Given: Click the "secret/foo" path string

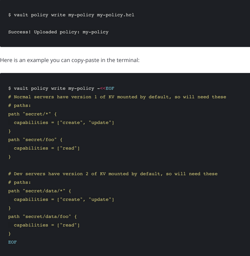Looking at the screenshot, I should click(x=40, y=140).
